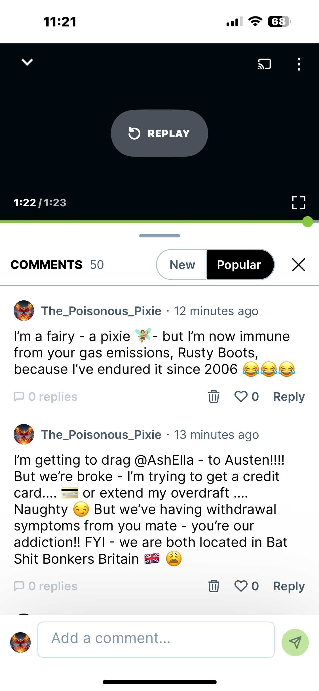319x691 pixels.
Task: Reply to the 13 minutes ago comment
Action: point(289,586)
